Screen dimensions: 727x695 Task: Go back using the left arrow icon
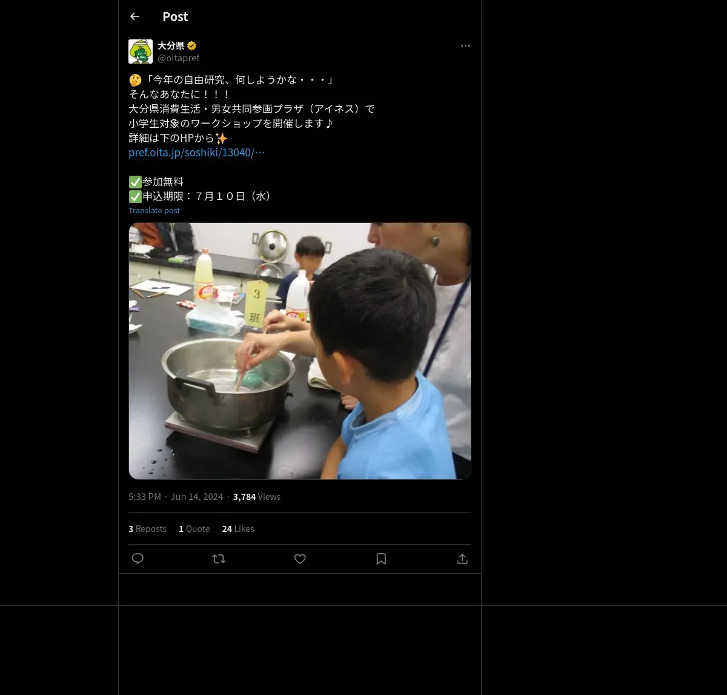pos(134,16)
